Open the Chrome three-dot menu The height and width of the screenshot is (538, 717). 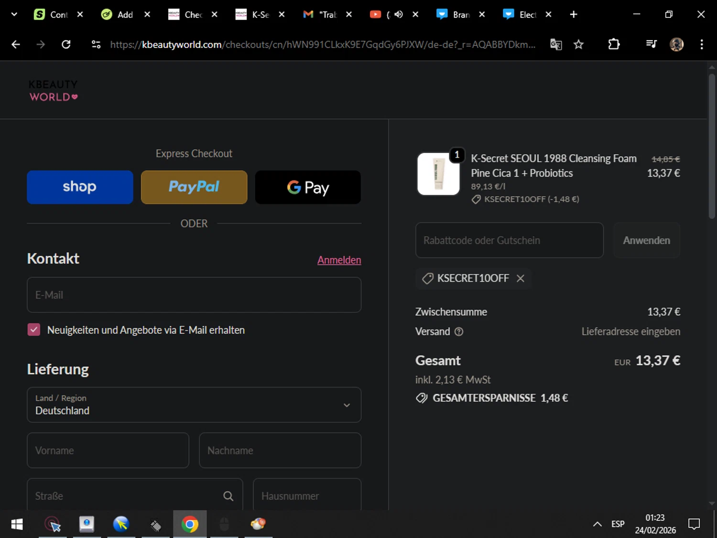click(x=702, y=44)
